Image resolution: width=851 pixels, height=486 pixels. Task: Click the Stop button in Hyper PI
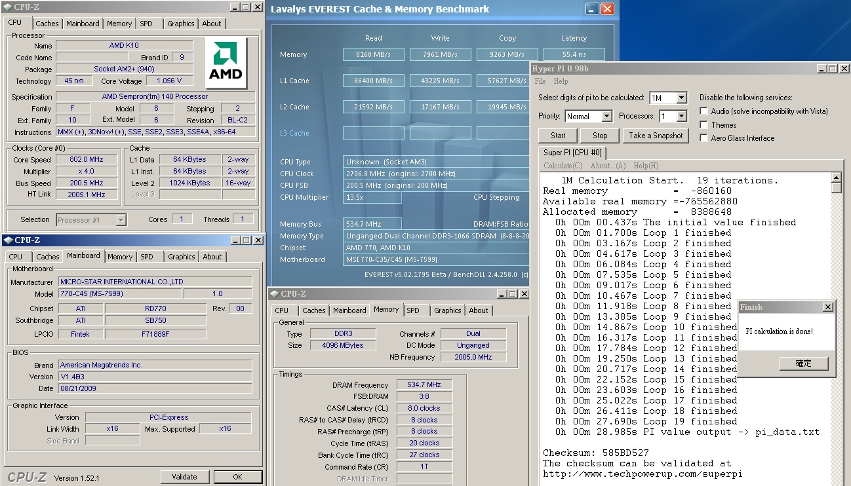[600, 136]
